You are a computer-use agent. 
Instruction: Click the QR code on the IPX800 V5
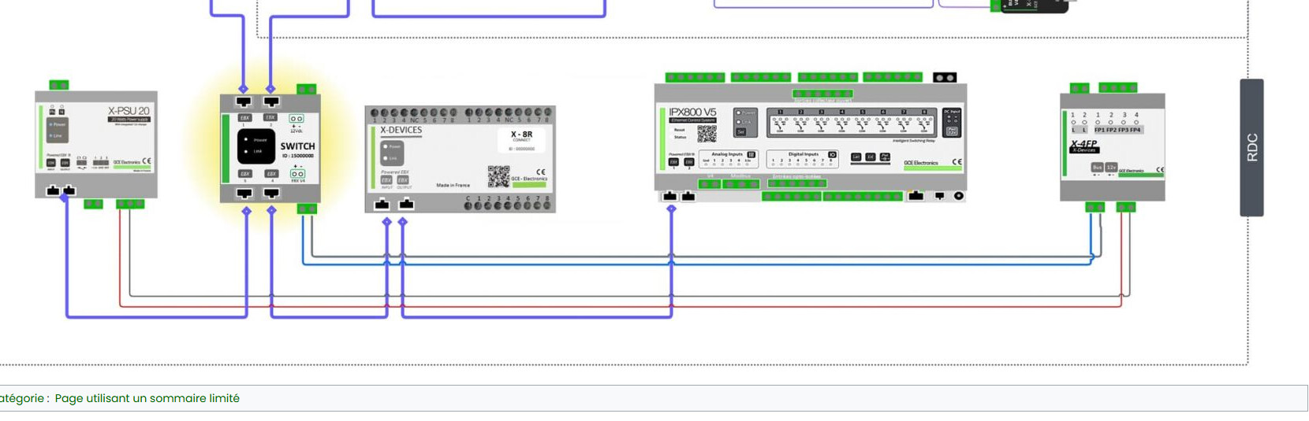pos(707,134)
